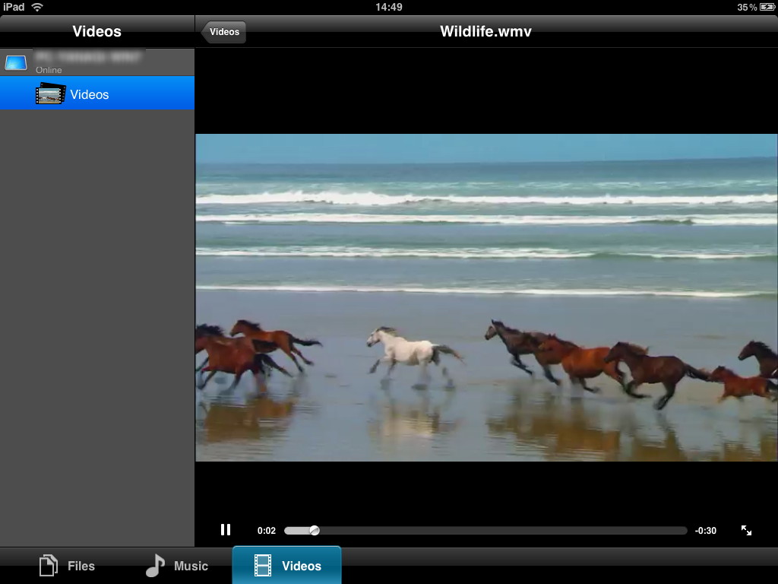Tap the 14:49 clock in status bar
This screenshot has width=778, height=584.
[388, 7]
